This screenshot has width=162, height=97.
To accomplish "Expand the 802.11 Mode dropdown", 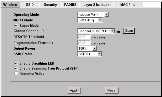I will pyautogui.click(x=90, y=20).
